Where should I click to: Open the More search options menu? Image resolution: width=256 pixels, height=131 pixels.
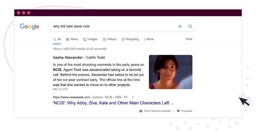point(149,39)
